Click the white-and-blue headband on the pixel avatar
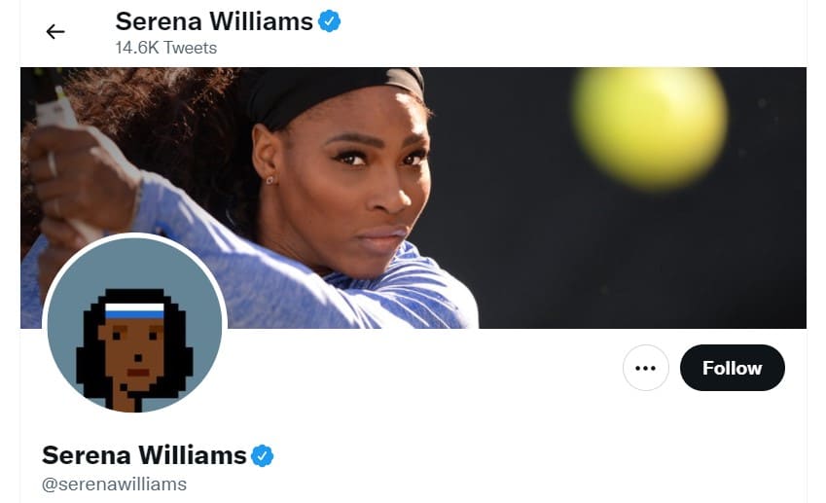 (x=134, y=310)
